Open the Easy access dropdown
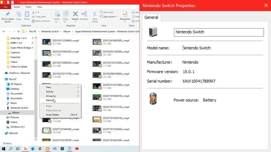Viewport: 271px width, 152px height. (108, 17)
